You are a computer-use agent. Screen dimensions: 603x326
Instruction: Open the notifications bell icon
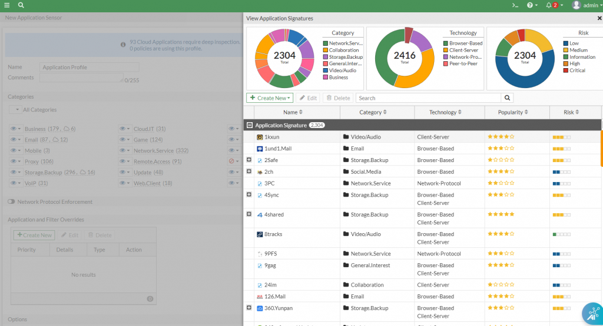(549, 5)
